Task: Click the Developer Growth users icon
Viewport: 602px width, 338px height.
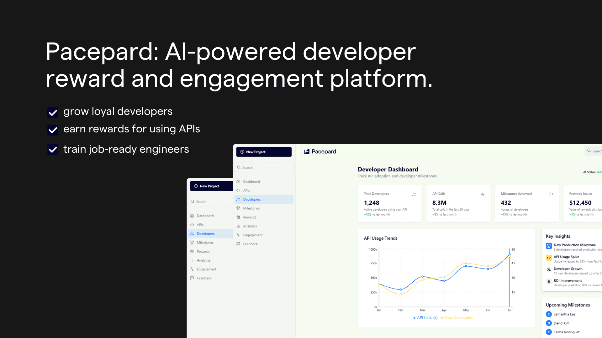Action: tap(549, 270)
